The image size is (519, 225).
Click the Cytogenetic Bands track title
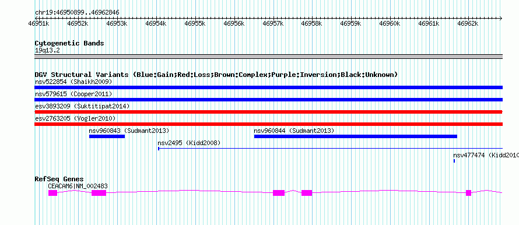coord(69,43)
